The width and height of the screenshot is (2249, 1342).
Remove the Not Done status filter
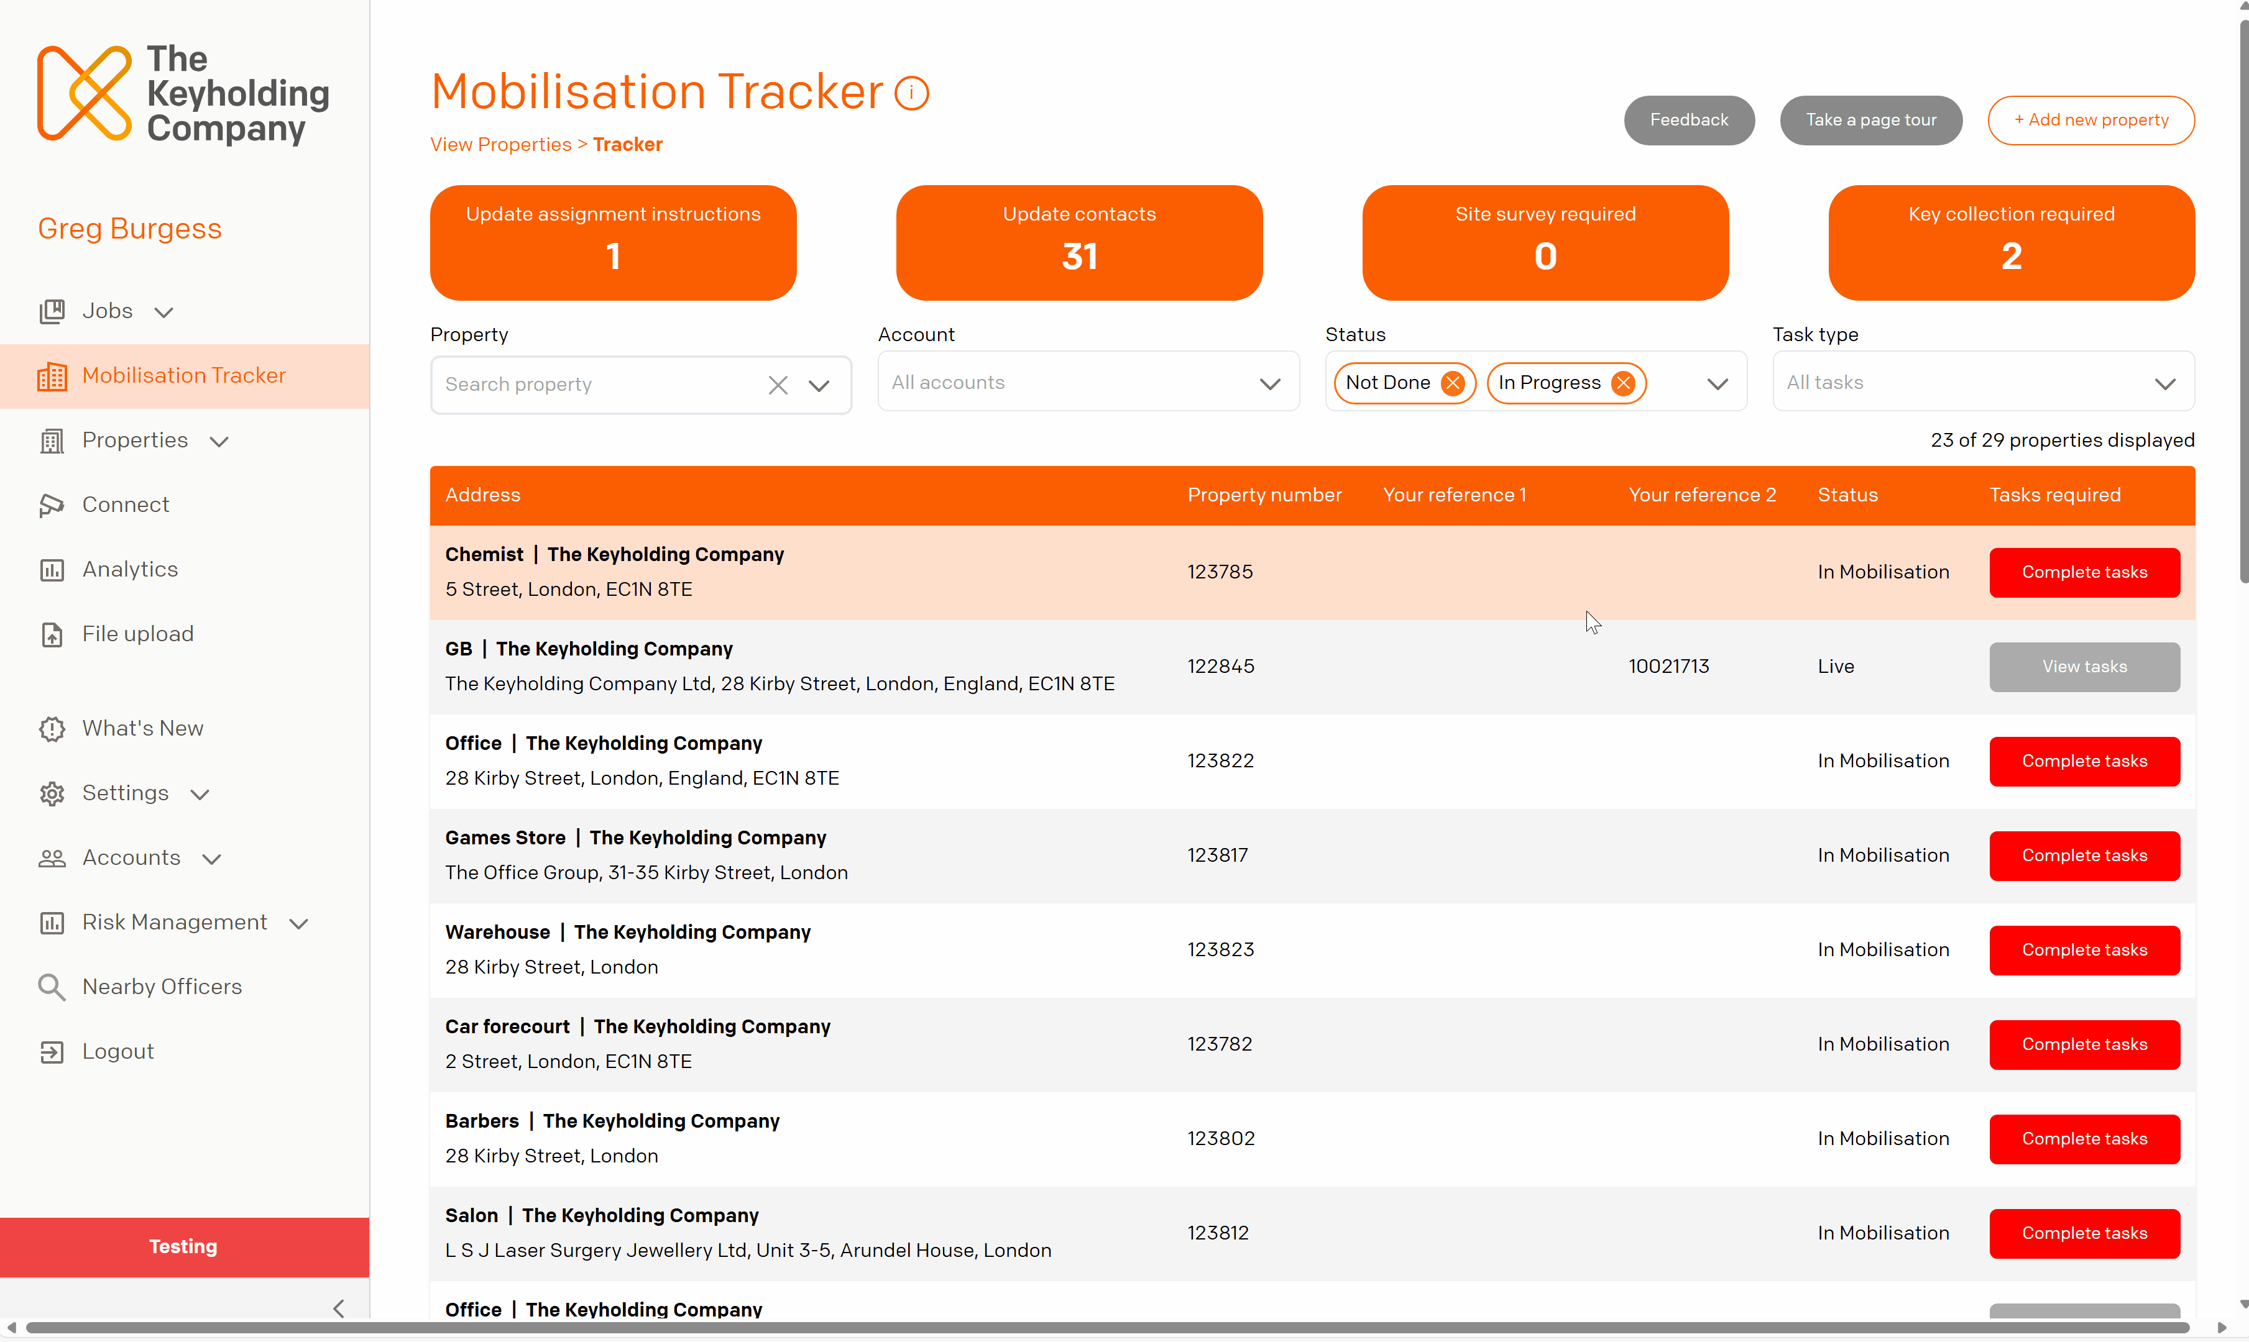[x=1453, y=383]
